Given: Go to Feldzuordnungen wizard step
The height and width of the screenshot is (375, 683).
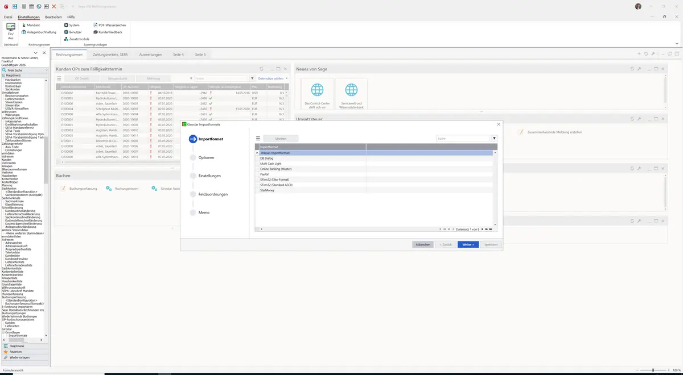Looking at the screenshot, I should coord(213,194).
